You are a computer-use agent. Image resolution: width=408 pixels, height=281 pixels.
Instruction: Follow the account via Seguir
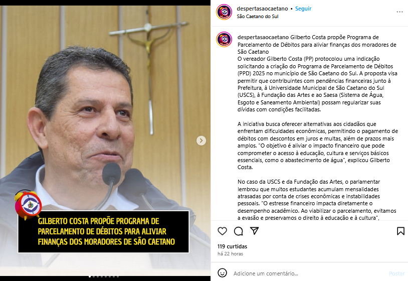pos(303,9)
